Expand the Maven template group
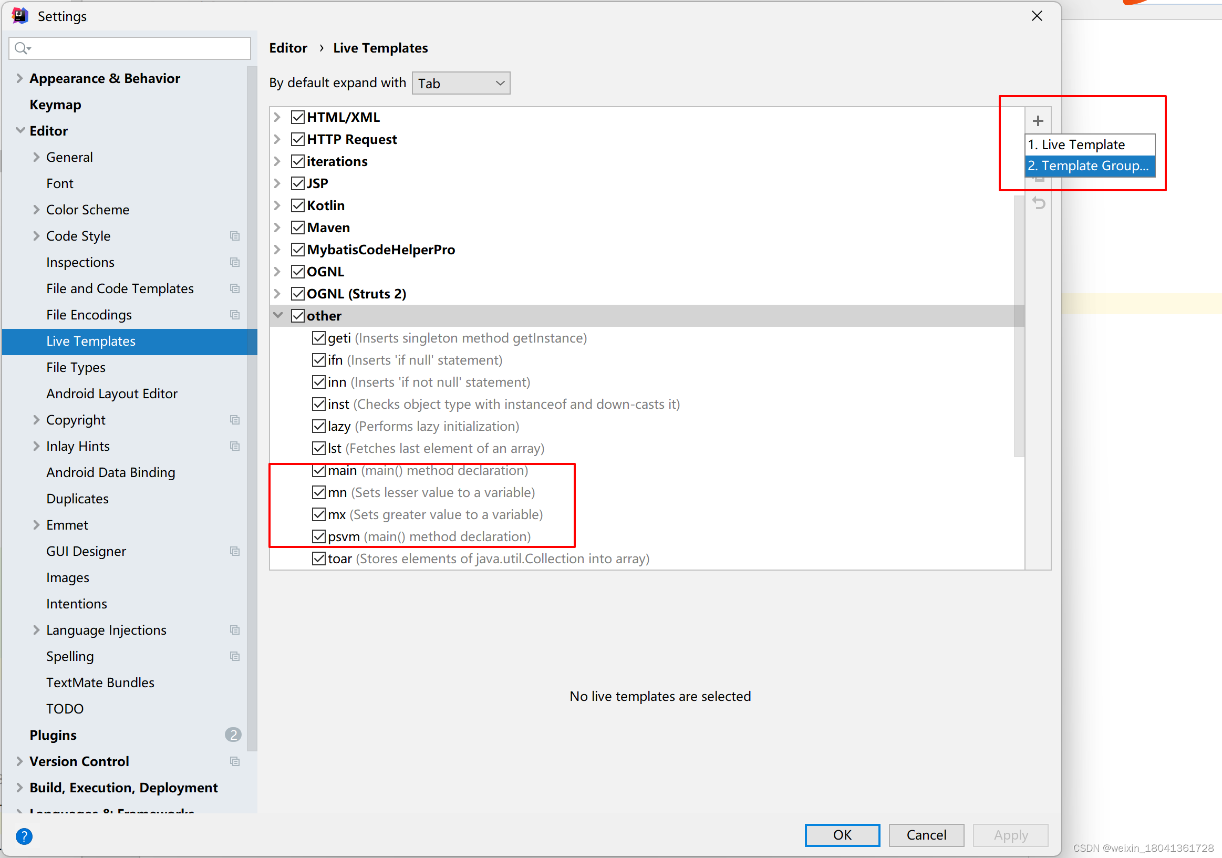Viewport: 1222px width, 858px height. click(277, 228)
